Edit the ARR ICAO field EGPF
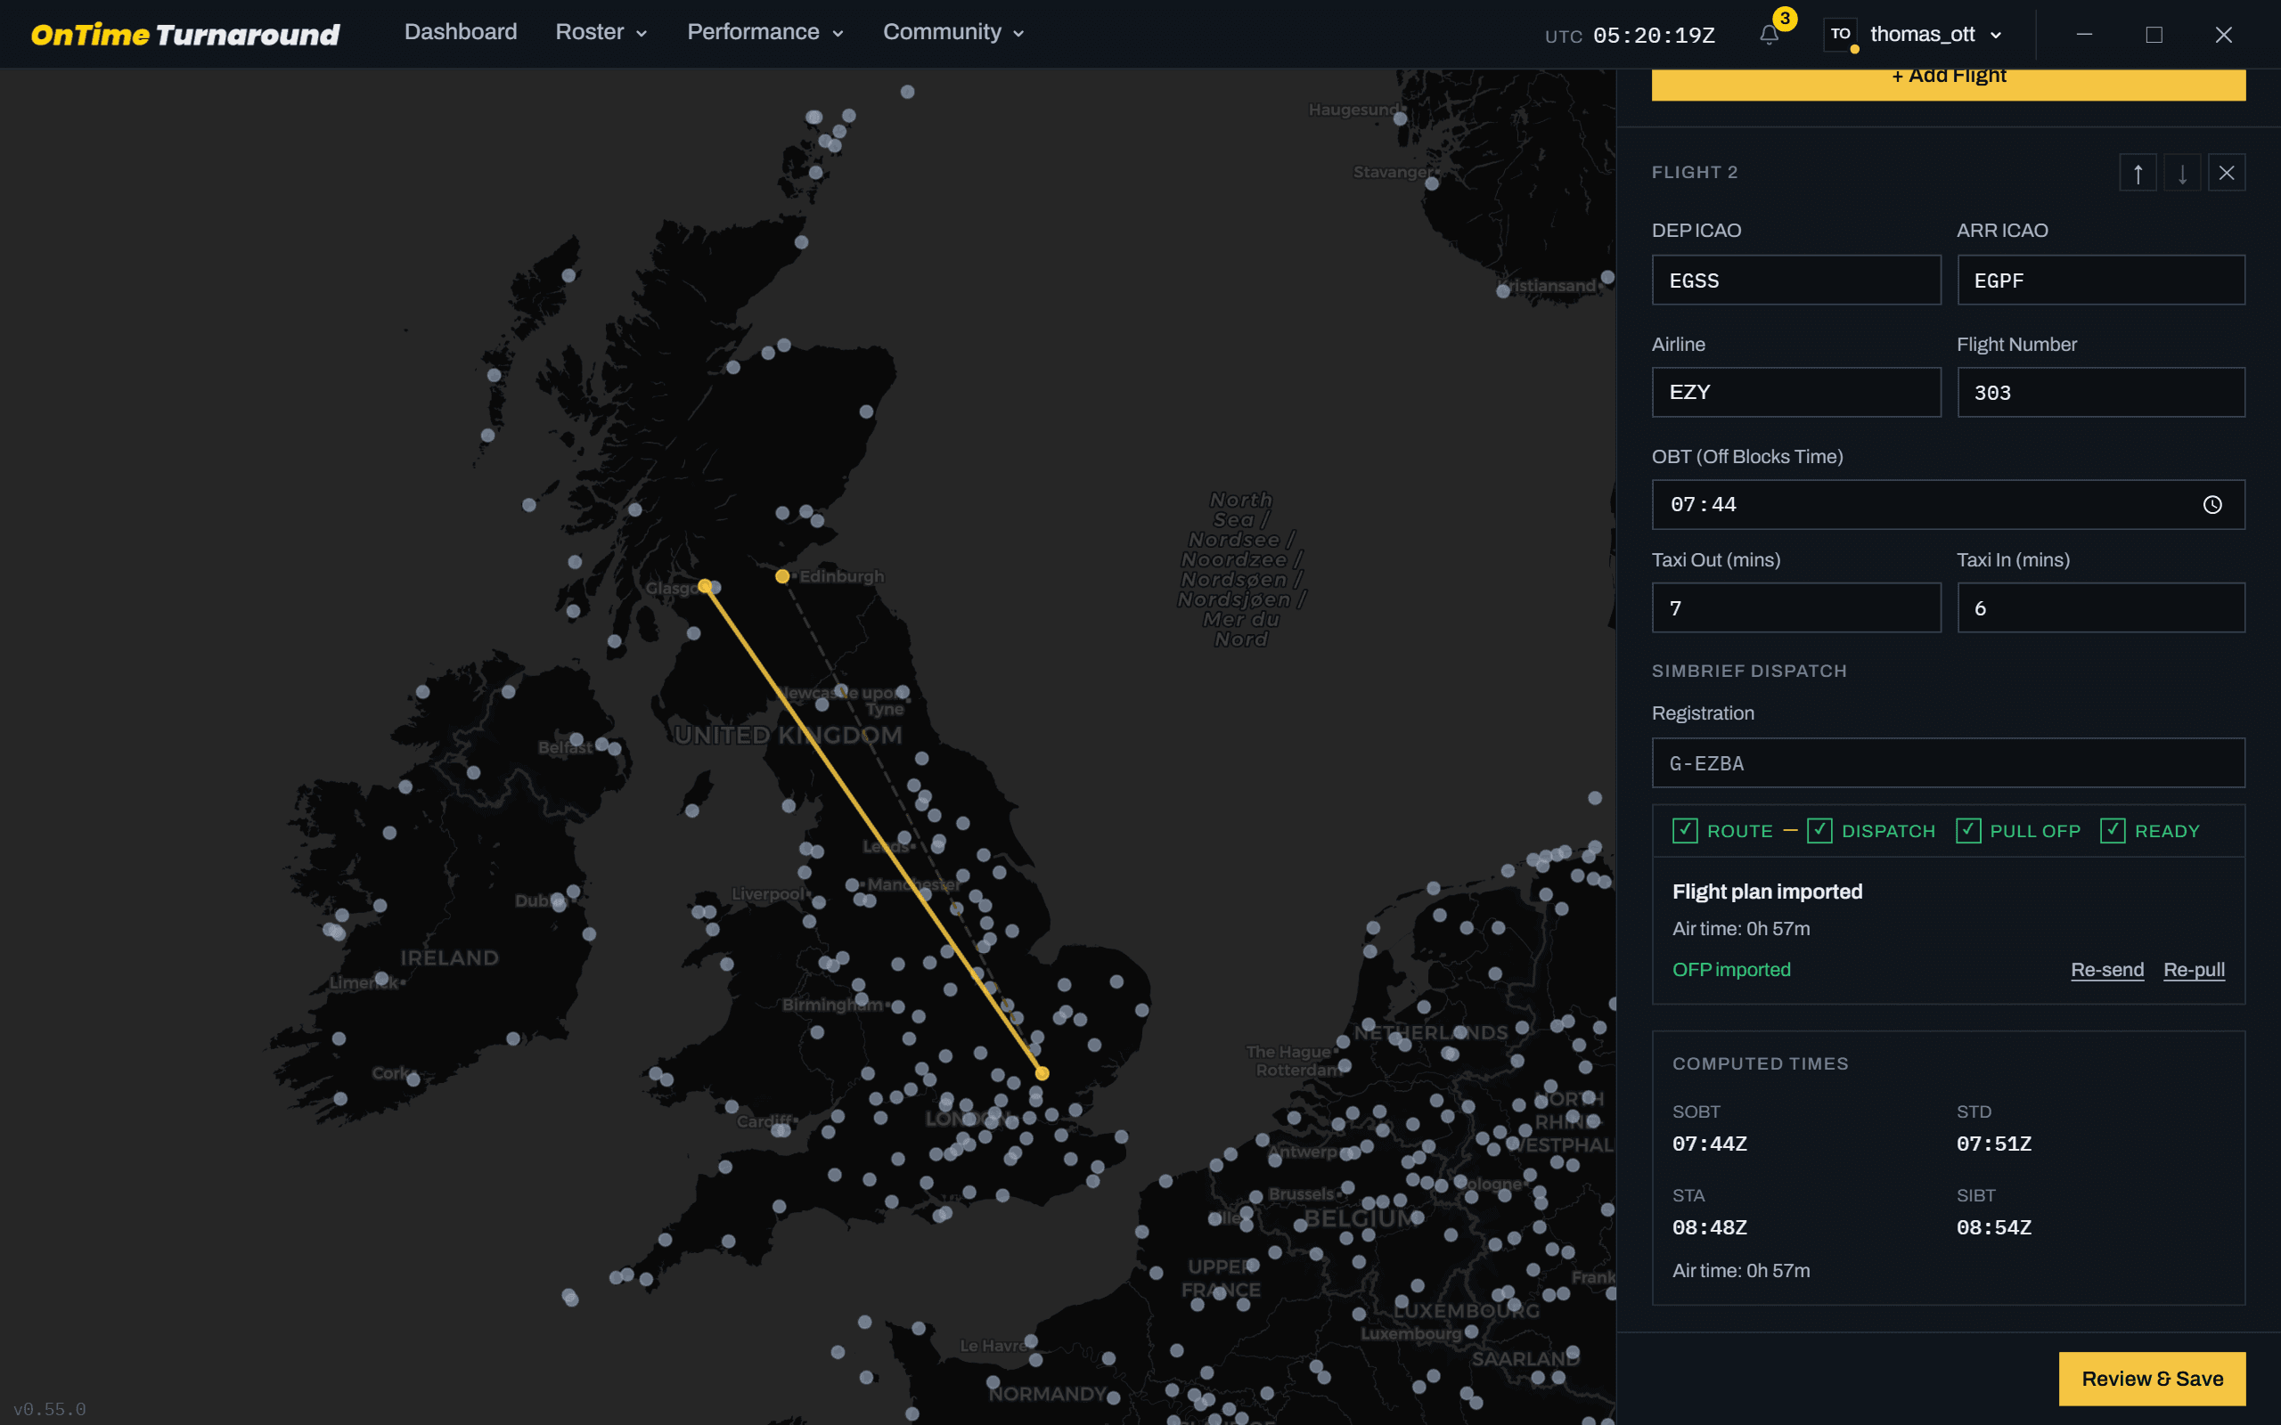 [2101, 280]
